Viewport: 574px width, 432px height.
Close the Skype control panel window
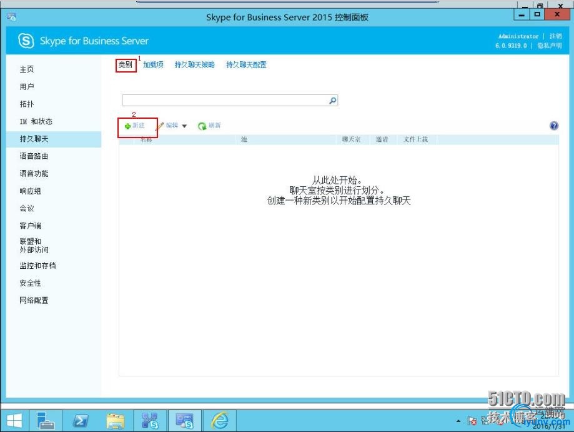(557, 14)
